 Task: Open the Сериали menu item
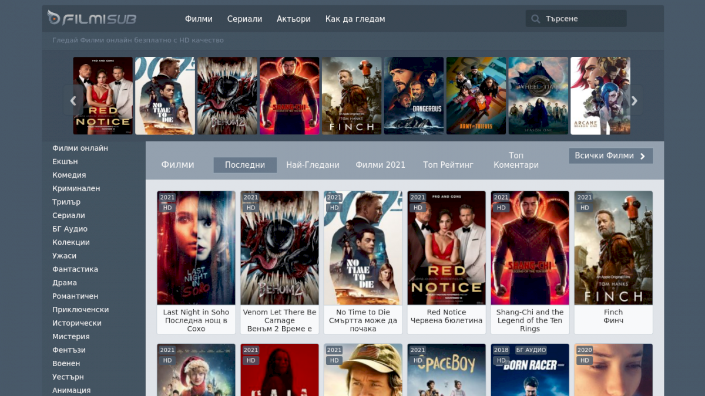tap(244, 19)
